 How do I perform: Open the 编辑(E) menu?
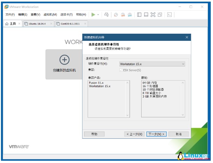(x=23, y=15)
